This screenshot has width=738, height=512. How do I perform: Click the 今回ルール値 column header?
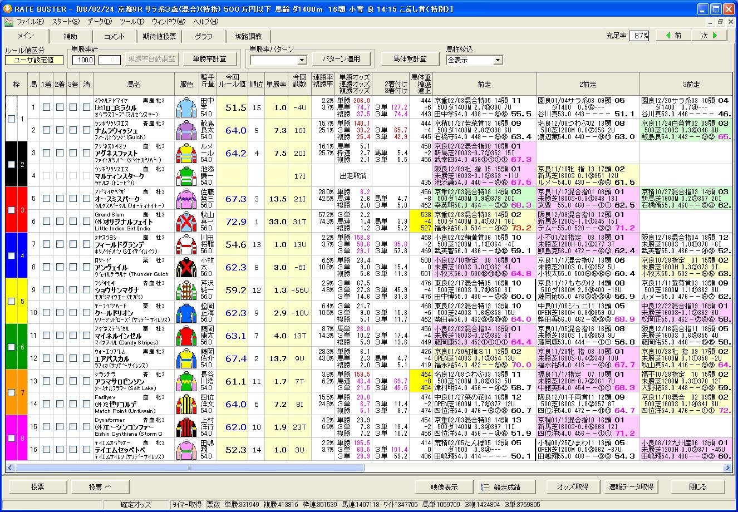click(x=232, y=84)
